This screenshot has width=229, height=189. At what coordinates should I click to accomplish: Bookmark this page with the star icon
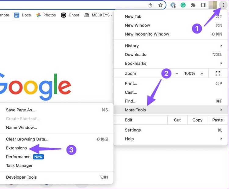(160, 5)
